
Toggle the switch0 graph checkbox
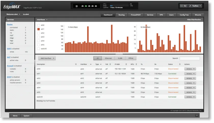[38, 48]
